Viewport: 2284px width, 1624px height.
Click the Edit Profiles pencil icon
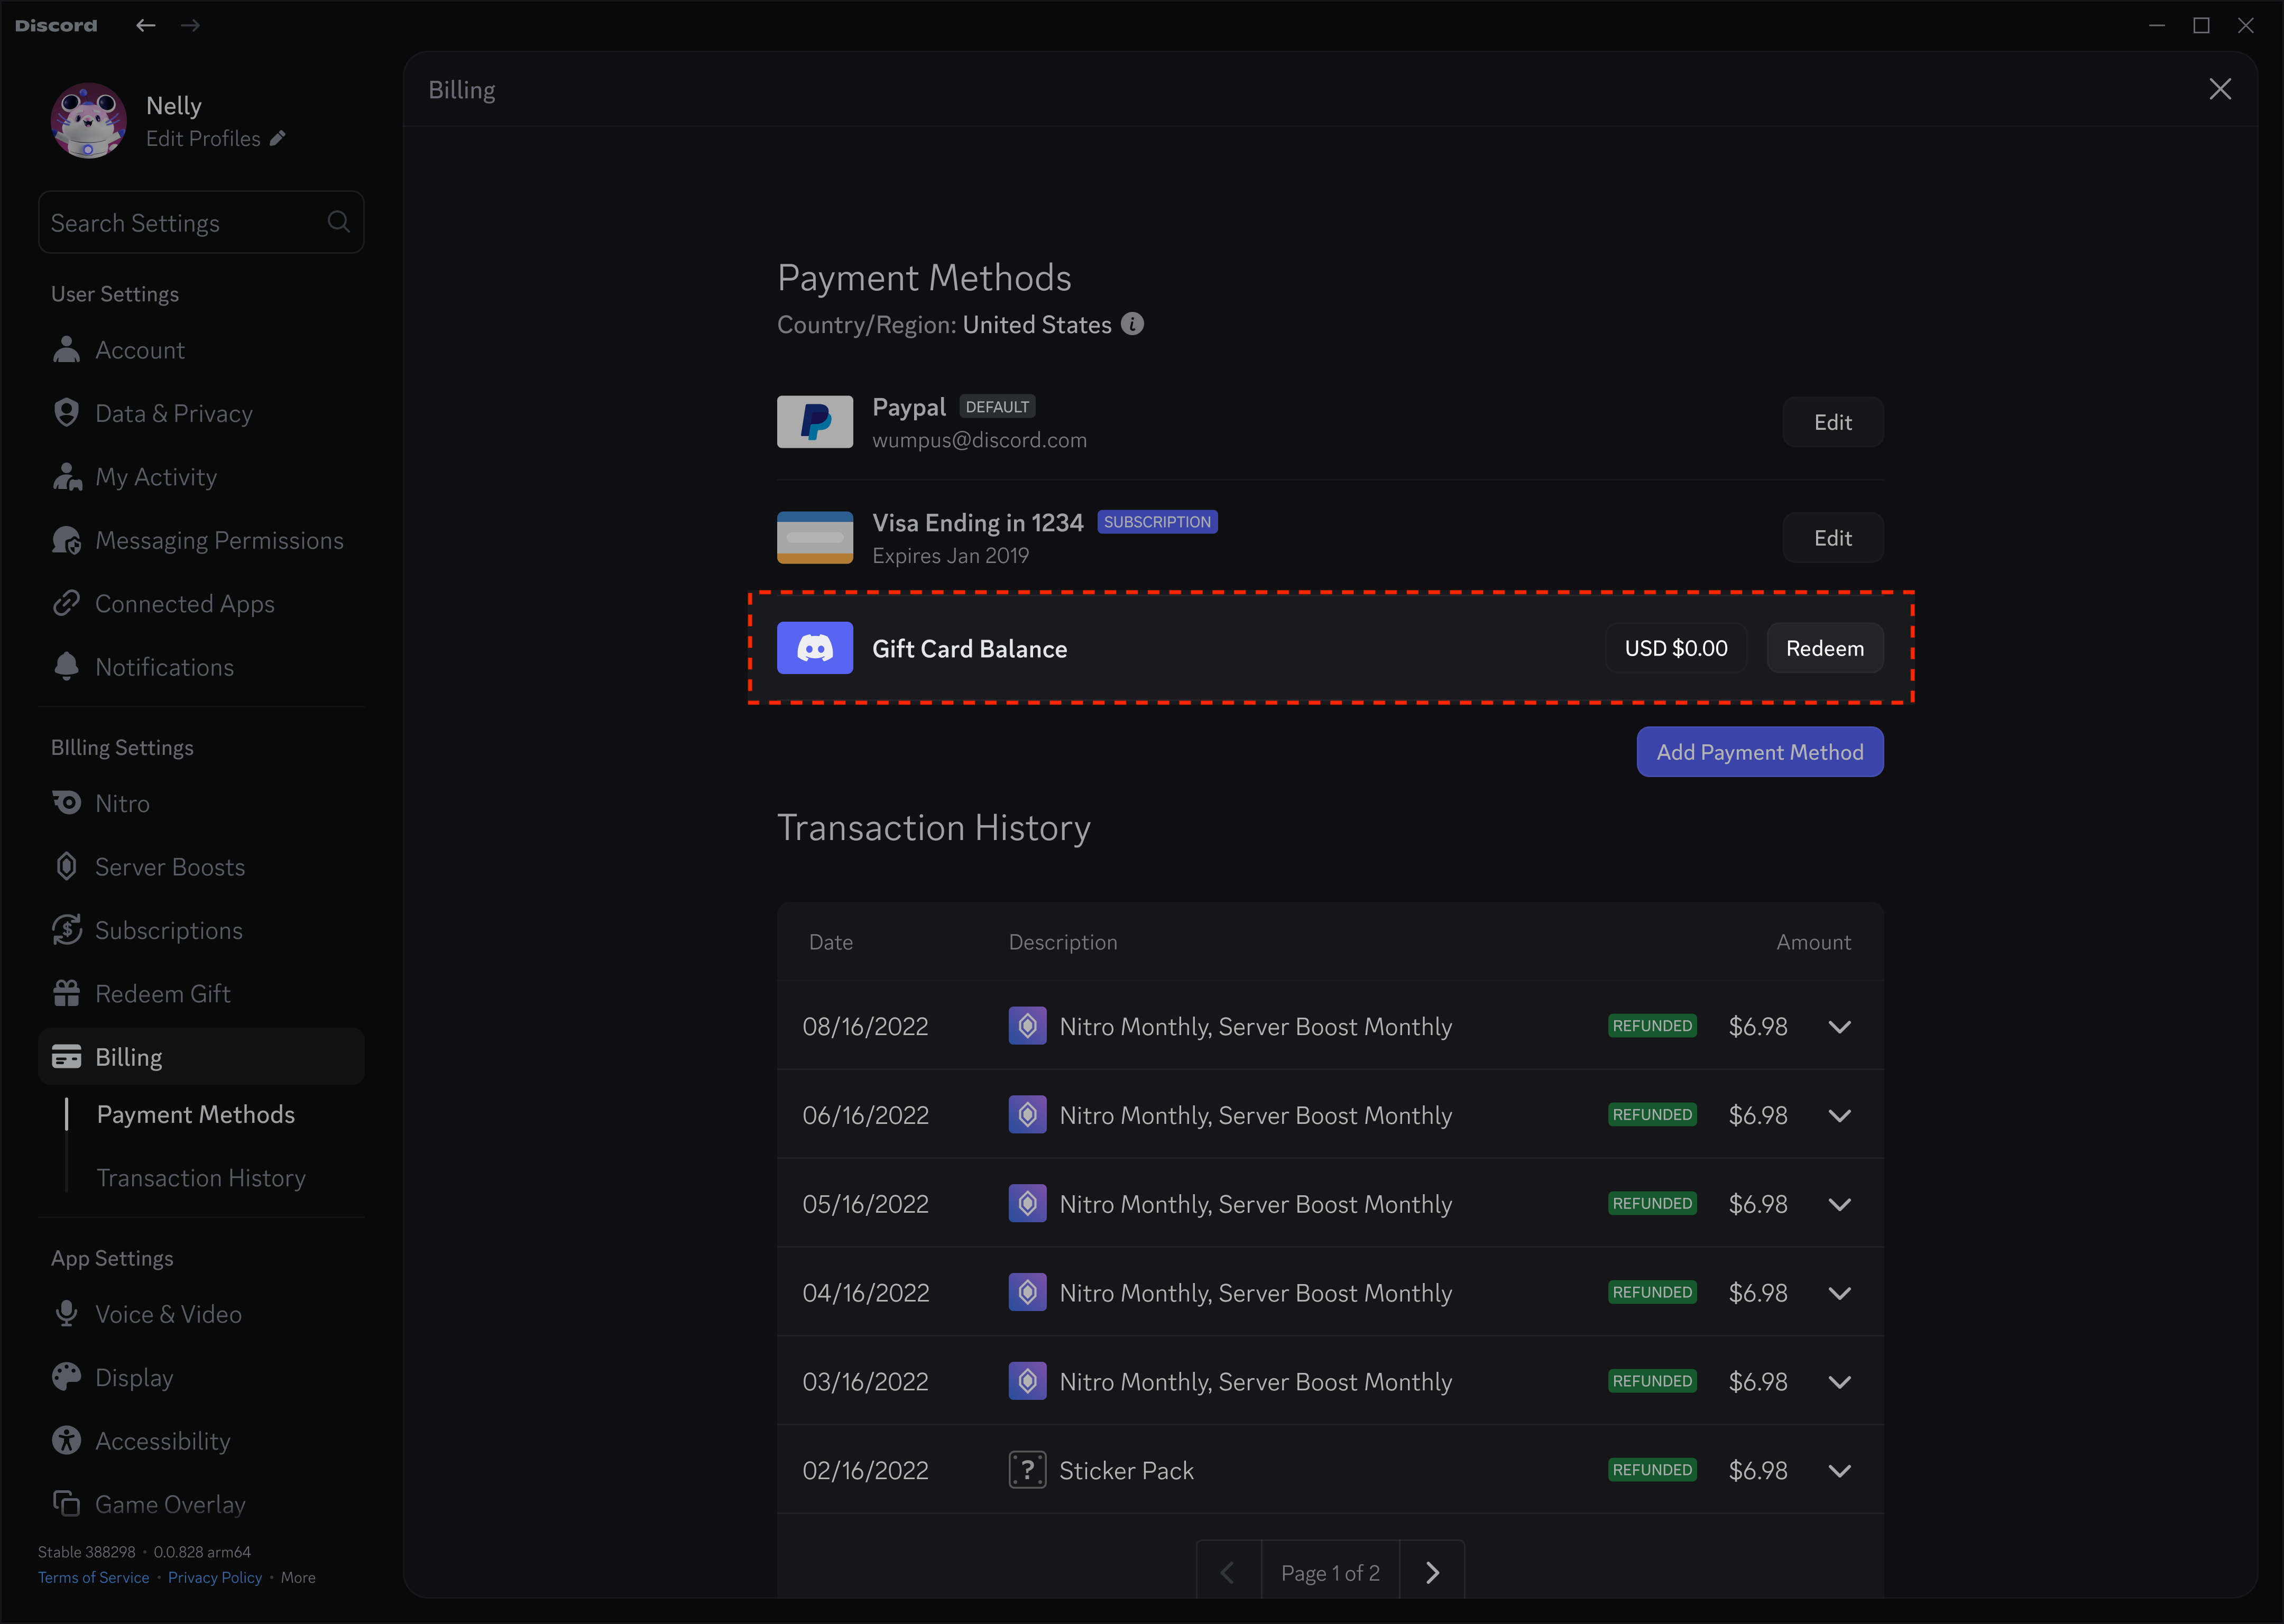(278, 138)
